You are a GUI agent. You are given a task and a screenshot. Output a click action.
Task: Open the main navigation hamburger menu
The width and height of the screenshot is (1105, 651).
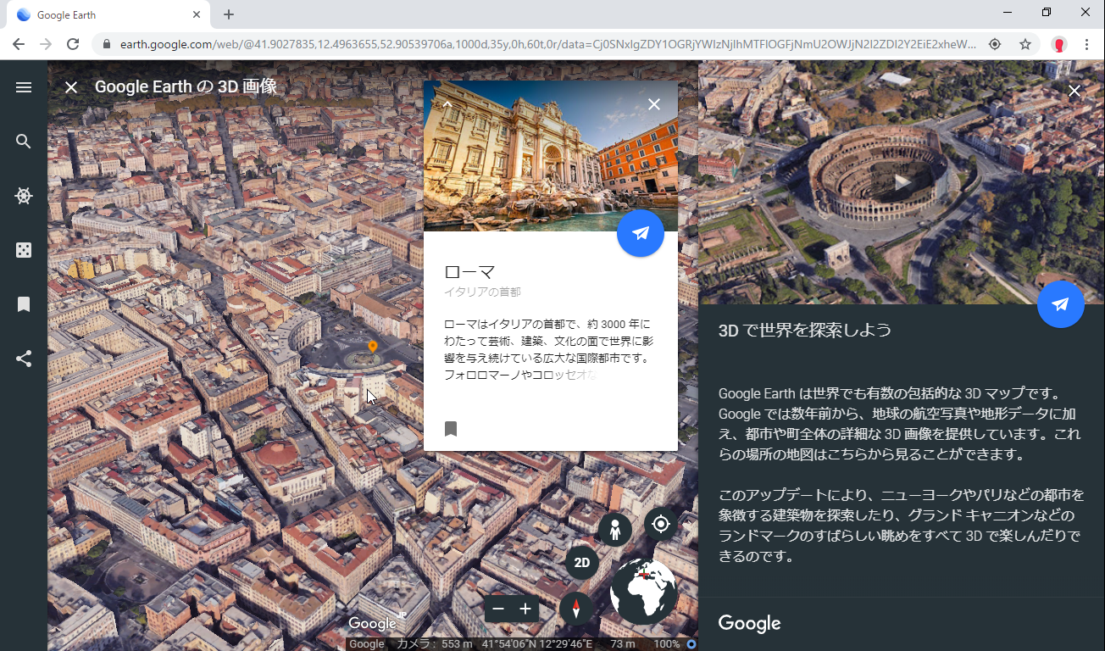[23, 86]
